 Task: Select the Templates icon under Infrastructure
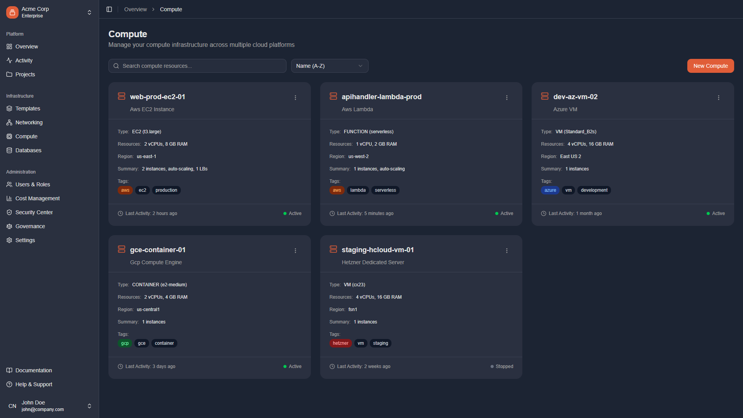click(x=9, y=108)
